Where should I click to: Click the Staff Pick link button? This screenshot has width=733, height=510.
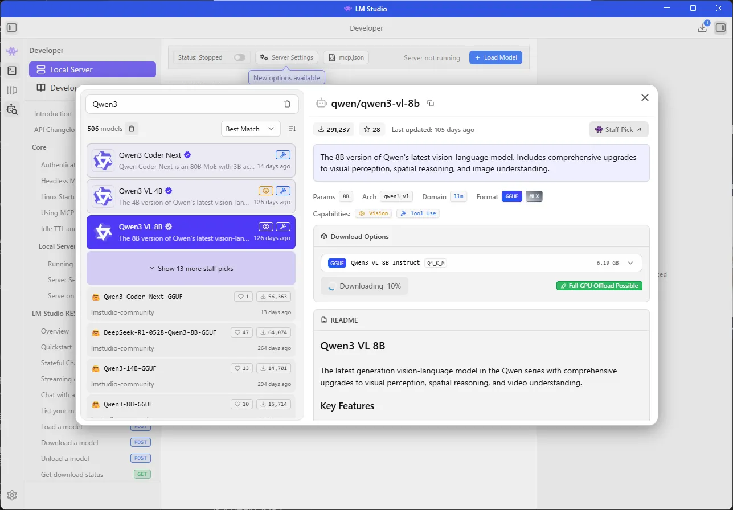pos(618,130)
